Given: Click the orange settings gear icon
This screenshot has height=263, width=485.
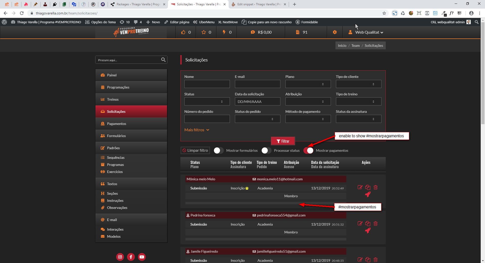Looking at the screenshot, I should pyautogui.click(x=335, y=32).
